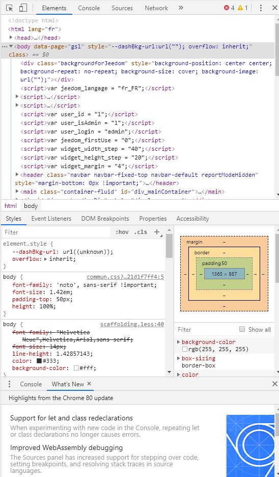Click the red error count icon
The height and width of the screenshot is (477, 279).
[x=227, y=8]
